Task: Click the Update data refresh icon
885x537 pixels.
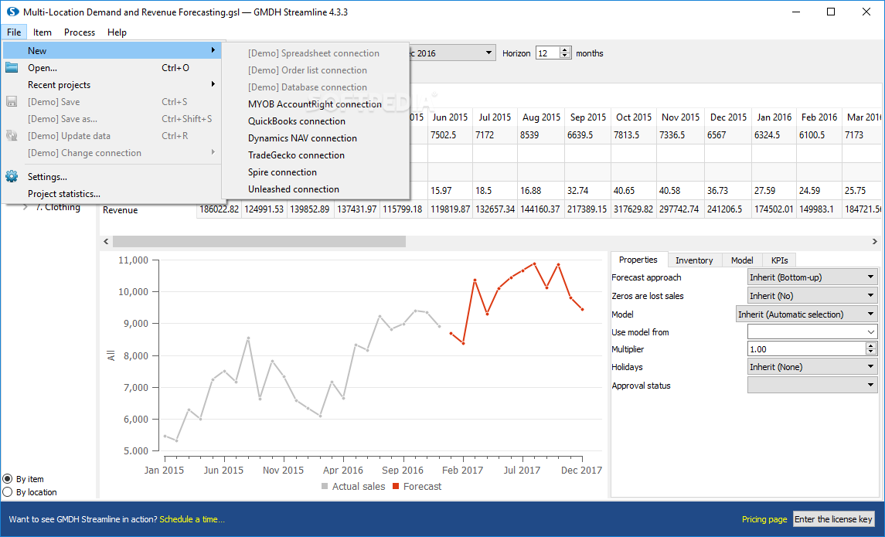Action: click(12, 135)
